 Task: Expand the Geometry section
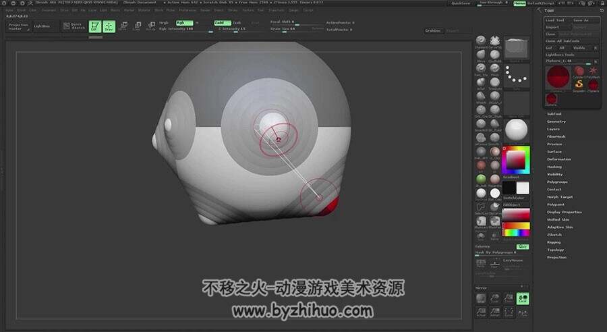pos(556,121)
